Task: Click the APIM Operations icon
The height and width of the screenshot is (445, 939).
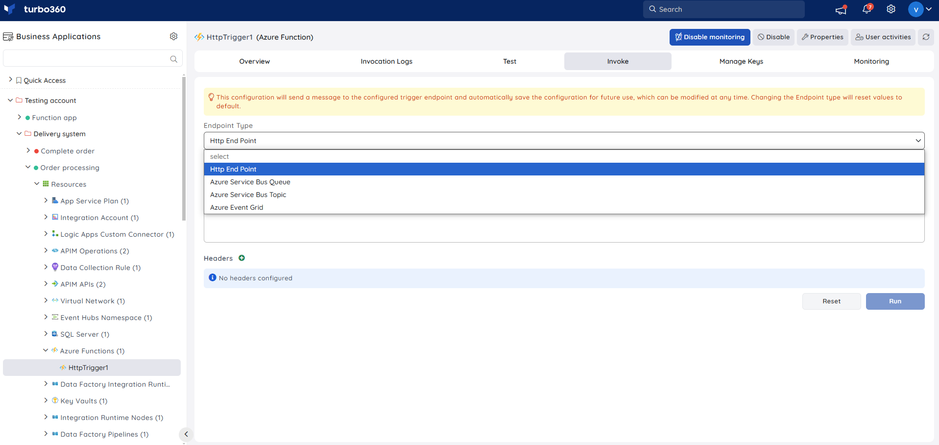Action: coord(55,250)
